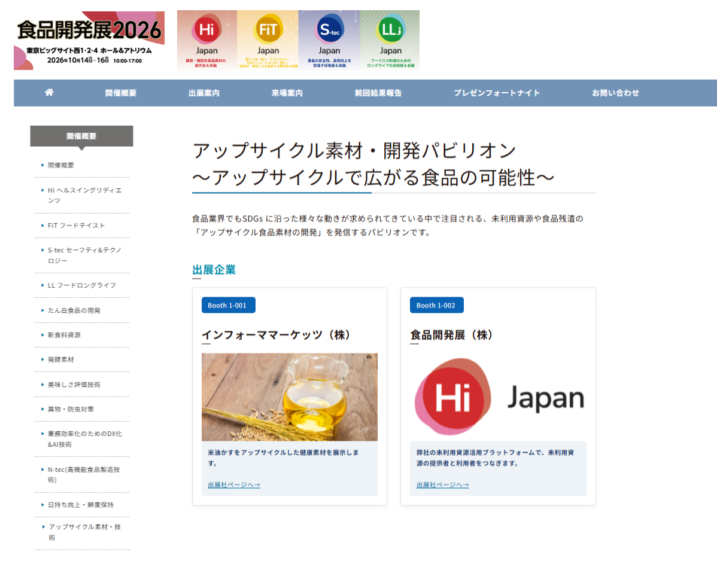Follow 出展社ページへ link for 食品開発展（株）
Image resolution: width=717 pixels, height=561 pixels.
(x=442, y=484)
